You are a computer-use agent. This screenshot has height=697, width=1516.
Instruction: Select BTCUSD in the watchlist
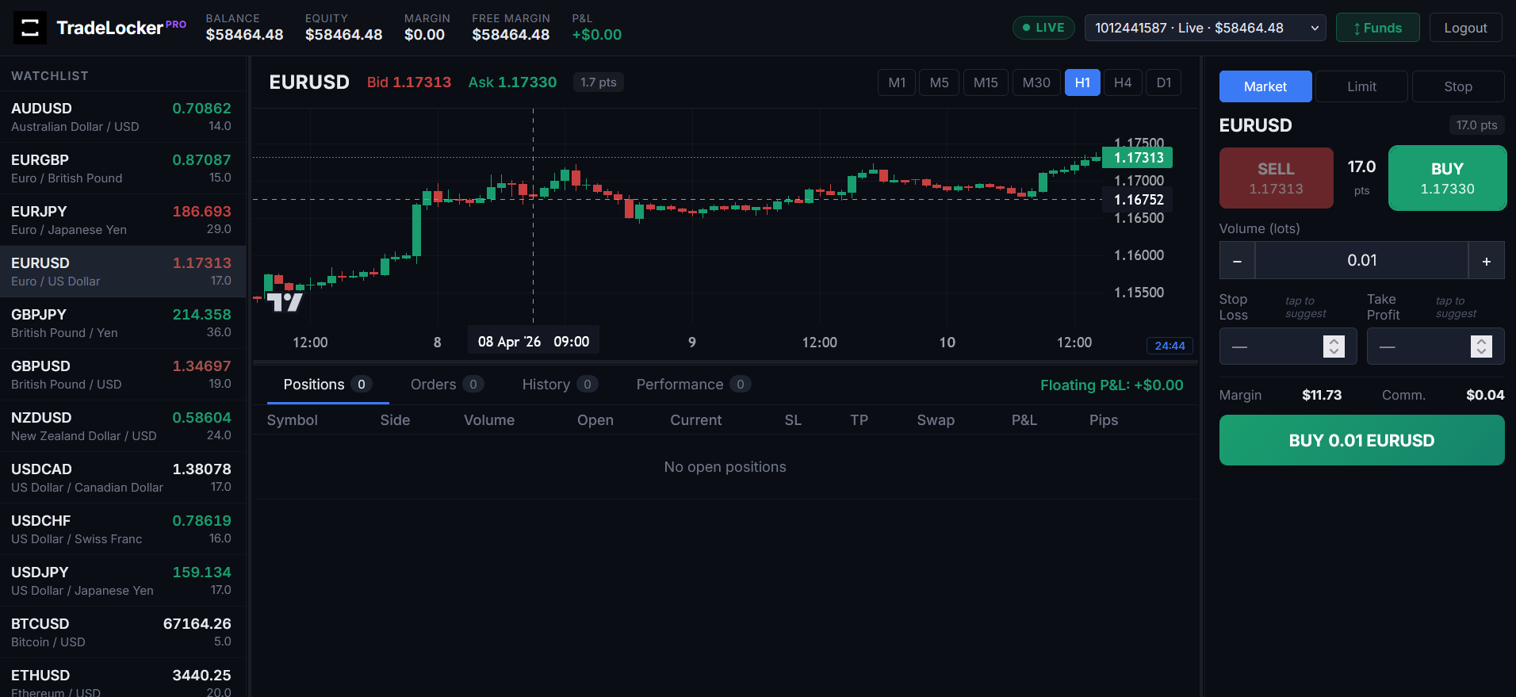123,632
